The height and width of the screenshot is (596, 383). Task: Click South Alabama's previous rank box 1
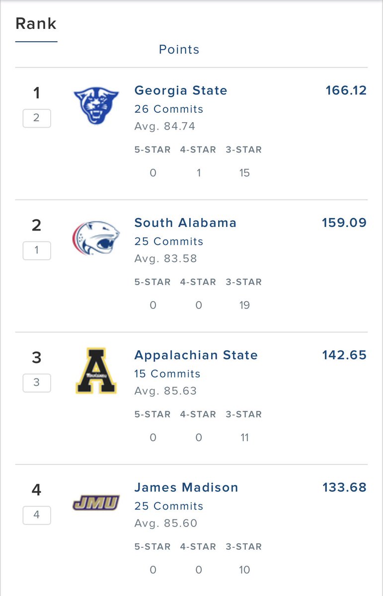[x=37, y=250]
